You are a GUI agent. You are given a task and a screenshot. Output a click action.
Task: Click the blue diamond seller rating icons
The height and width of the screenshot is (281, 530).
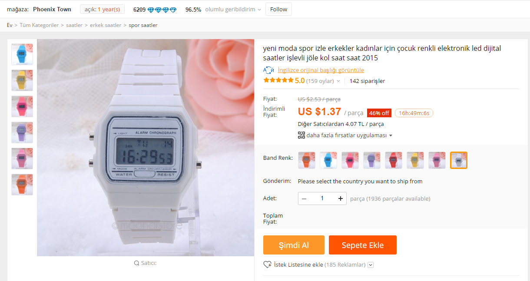click(162, 10)
